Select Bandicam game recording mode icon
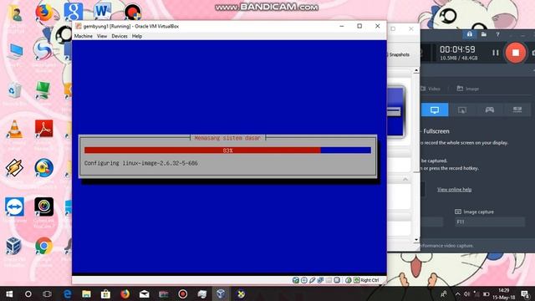This screenshot has height=301, width=535. point(490,110)
